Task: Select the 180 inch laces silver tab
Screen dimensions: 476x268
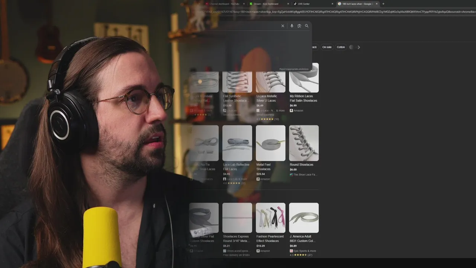Action: point(357,4)
